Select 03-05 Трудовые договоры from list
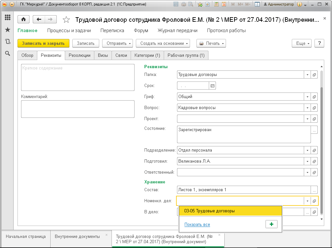Viewport: 332px width, 248px height. pyautogui.click(x=231, y=211)
